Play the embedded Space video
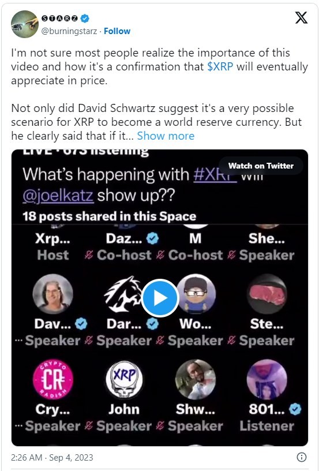Image resolution: width=319 pixels, height=471 pixels. tap(160, 298)
